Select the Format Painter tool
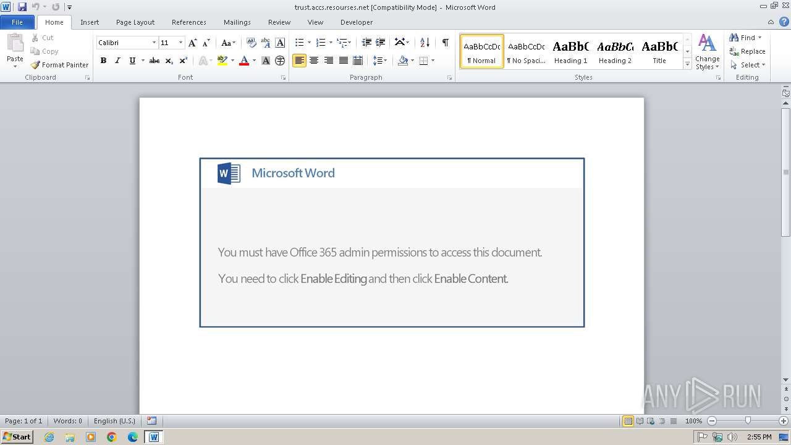Screen dimensions: 791x445 click(60, 65)
